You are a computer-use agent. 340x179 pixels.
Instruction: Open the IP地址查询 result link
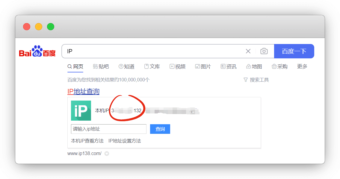pyautogui.click(x=83, y=91)
